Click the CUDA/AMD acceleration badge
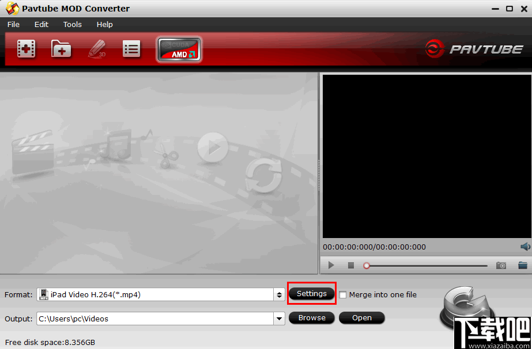Viewport: 532px width, 349px height. tap(179, 49)
